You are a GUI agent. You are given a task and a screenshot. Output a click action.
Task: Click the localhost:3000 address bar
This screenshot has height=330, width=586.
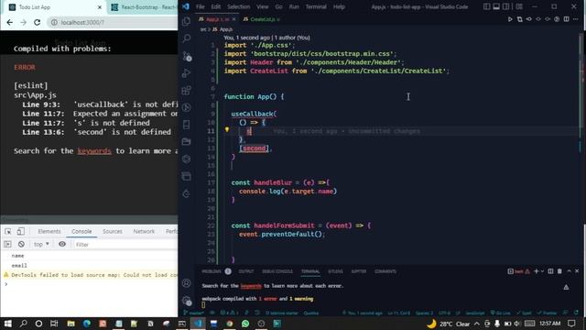(114, 22)
